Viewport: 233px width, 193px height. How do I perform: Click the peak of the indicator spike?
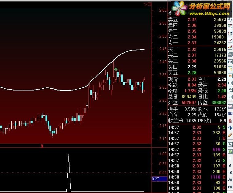(x=69, y=154)
